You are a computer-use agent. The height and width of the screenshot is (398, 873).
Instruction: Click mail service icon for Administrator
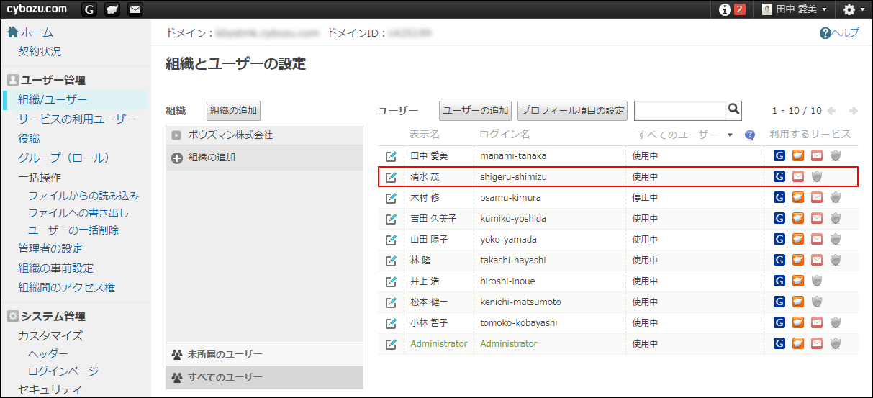pos(817,343)
